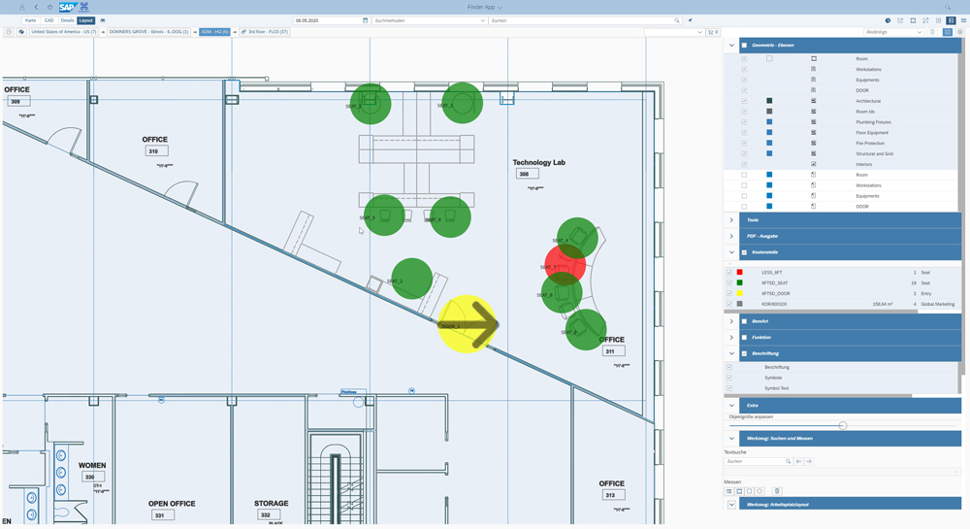Click the yellow 6FTSD_DOOR color swatch
Viewport: 970px width, 529px height.
click(x=739, y=293)
